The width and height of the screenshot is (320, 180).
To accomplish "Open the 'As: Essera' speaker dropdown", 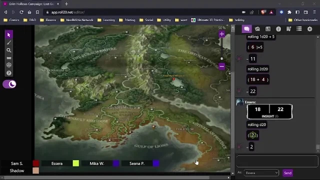I will [x=261, y=173].
